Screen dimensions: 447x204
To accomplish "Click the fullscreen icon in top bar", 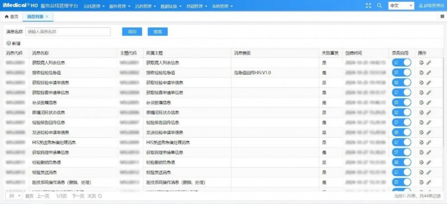I will [x=368, y=6].
